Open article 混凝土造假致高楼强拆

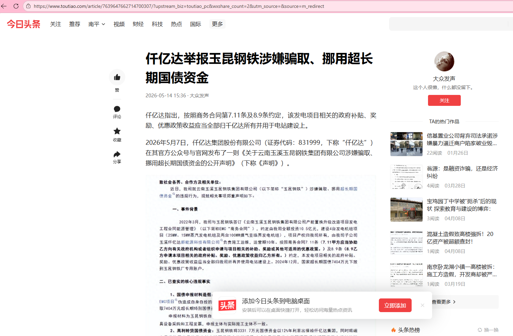460,238
